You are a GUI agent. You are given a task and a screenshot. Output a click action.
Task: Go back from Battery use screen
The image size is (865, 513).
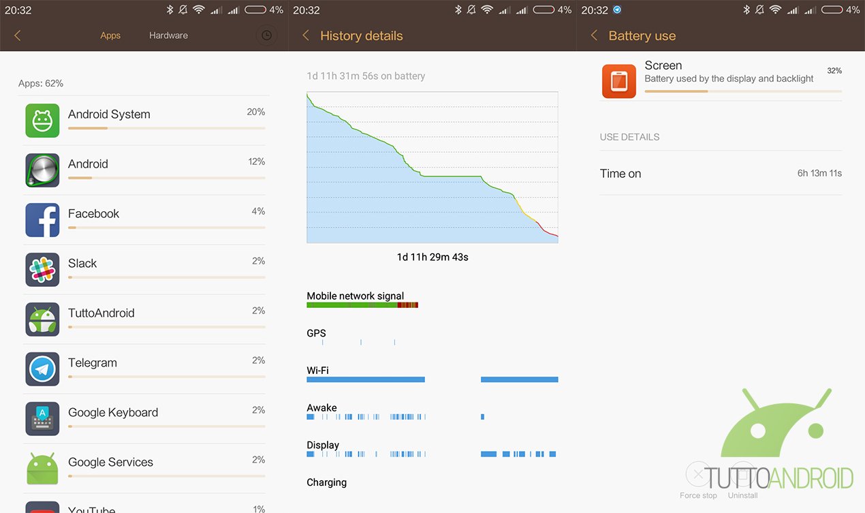[594, 35]
